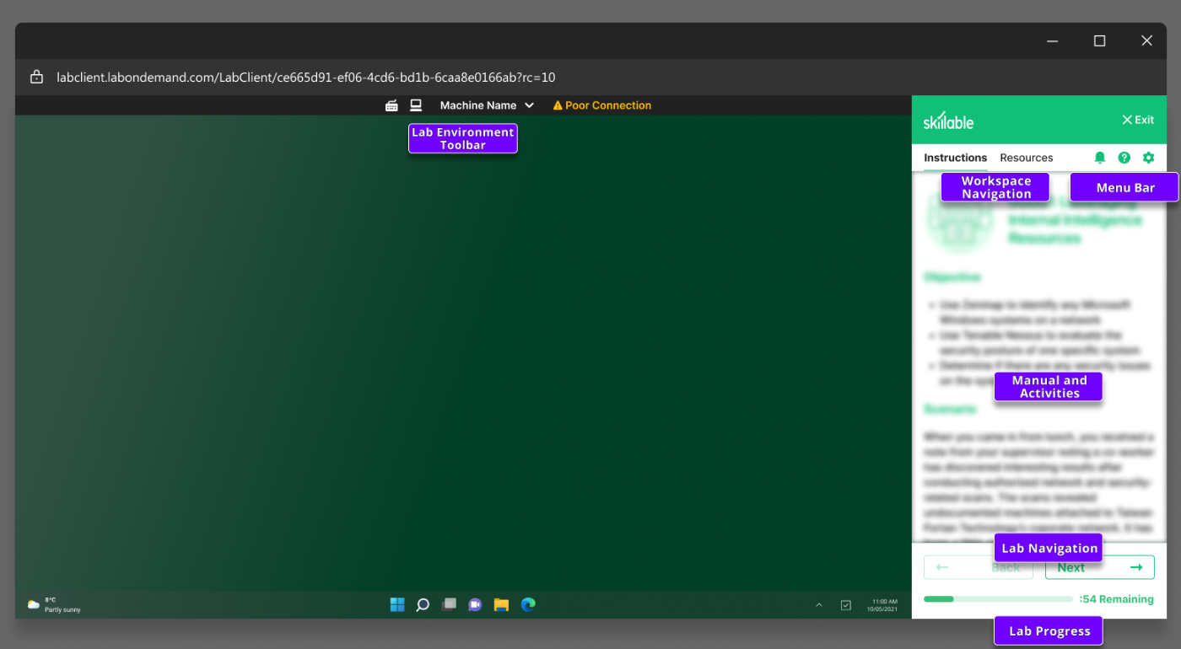Open the help question mark icon
The width and height of the screenshot is (1181, 649).
click(1124, 158)
